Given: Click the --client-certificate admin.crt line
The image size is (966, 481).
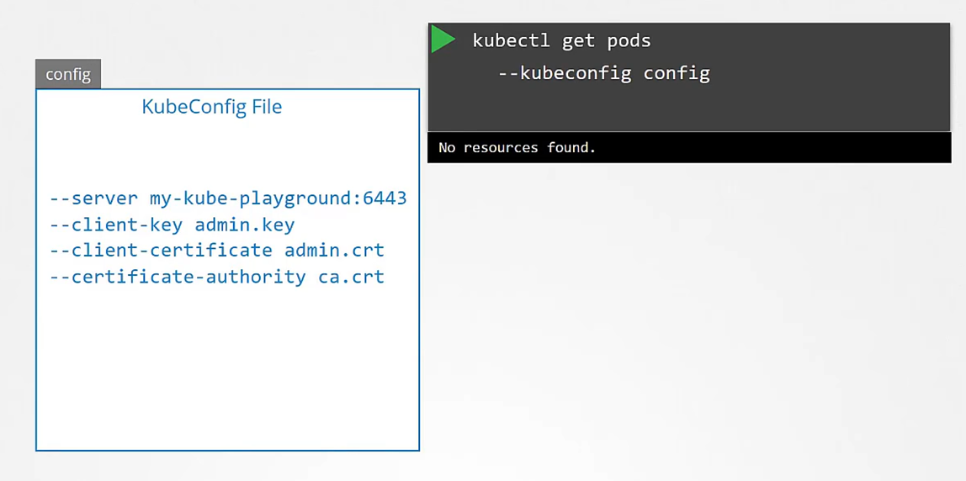Looking at the screenshot, I should 217,251.
